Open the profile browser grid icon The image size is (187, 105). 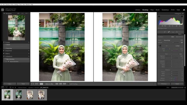[182, 40]
